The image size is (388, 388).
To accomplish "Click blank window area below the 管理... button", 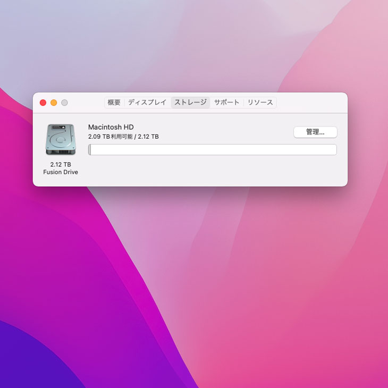I will [x=315, y=170].
